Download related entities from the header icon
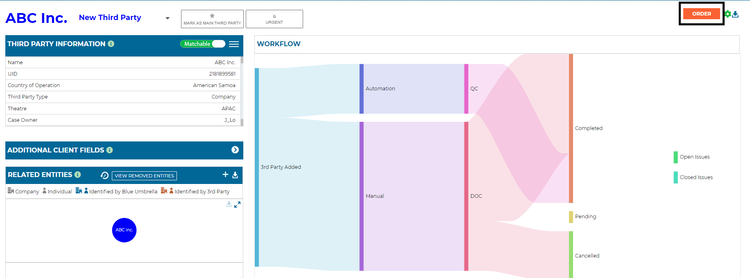 [235, 175]
